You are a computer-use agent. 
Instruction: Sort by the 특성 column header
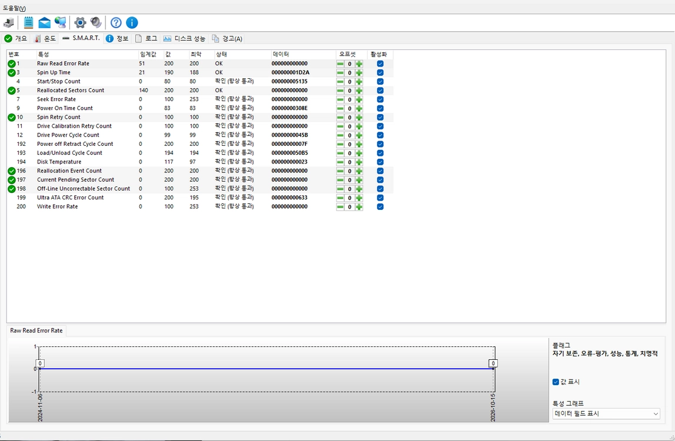point(87,55)
